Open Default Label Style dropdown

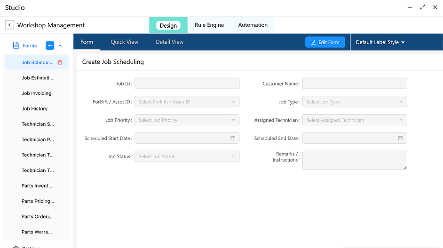(x=380, y=42)
